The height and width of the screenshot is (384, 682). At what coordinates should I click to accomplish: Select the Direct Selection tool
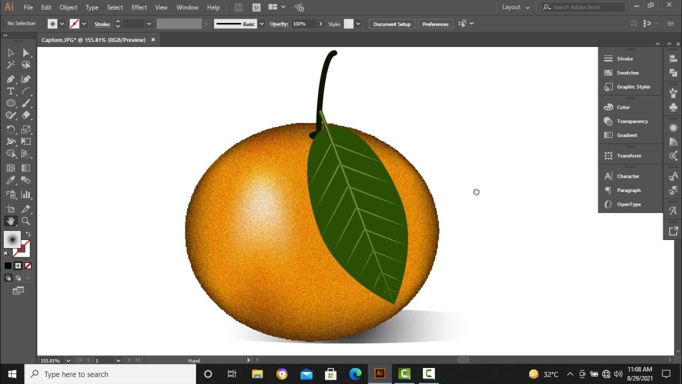pyautogui.click(x=26, y=53)
